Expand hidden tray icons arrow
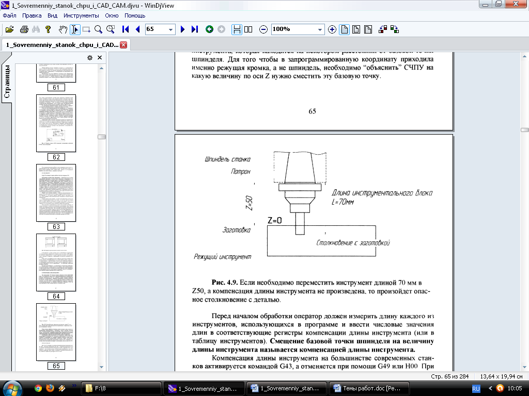This screenshot has height=396, width=529. (490, 389)
